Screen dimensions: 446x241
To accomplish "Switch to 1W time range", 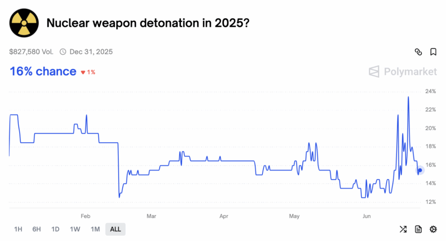I will [75, 229].
